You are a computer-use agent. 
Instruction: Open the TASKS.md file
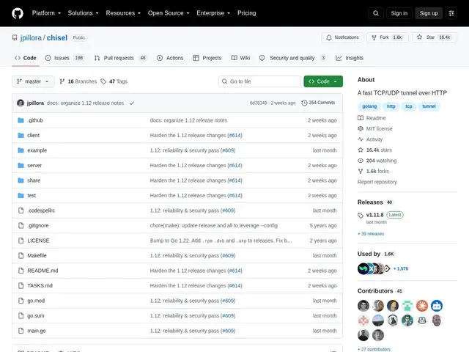pos(40,285)
